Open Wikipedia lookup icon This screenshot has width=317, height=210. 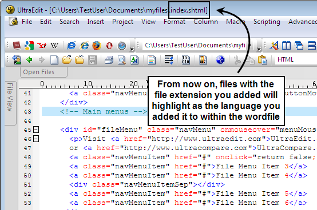click(54, 46)
